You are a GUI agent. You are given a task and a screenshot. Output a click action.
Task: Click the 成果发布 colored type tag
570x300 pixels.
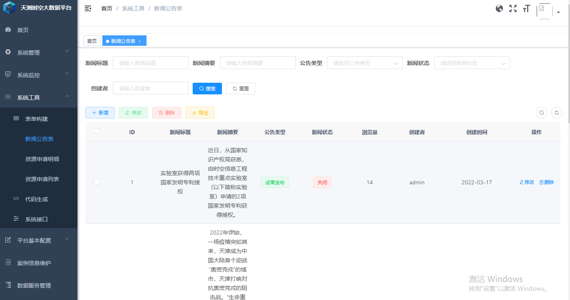[x=275, y=182]
